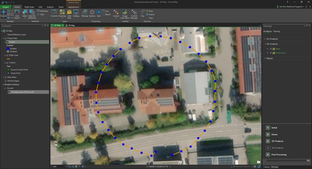Viewport: 312px width, 169px height.
Task: Toggle World Imagery layer checkbox
Action: (6, 81)
